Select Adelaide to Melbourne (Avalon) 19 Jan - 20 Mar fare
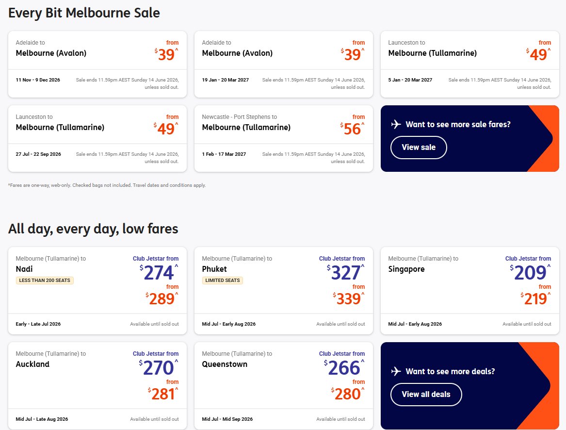 pos(283,65)
